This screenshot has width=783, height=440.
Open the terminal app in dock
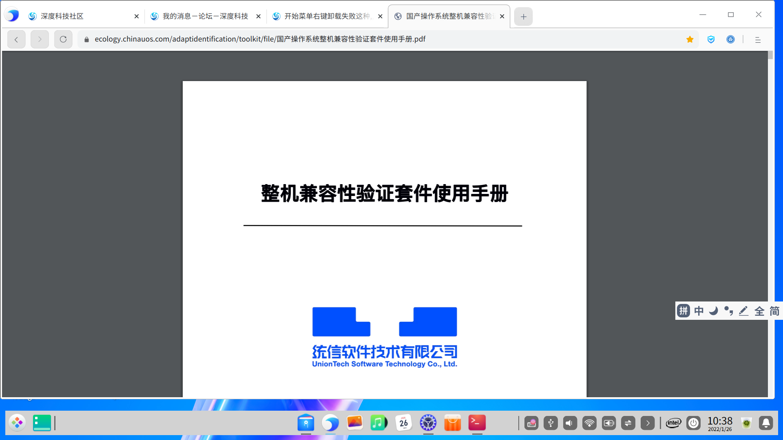point(477,423)
